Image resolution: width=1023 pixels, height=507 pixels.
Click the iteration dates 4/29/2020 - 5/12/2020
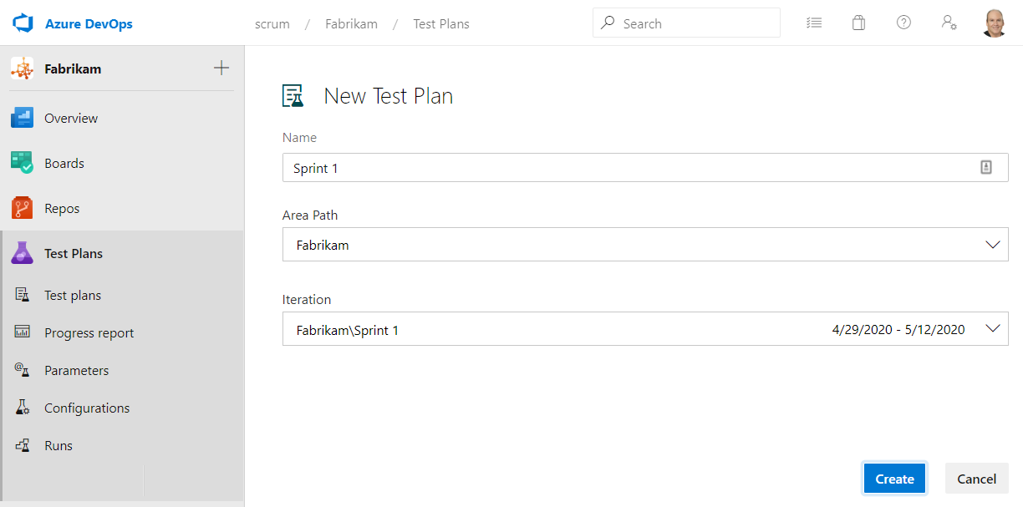(x=898, y=330)
